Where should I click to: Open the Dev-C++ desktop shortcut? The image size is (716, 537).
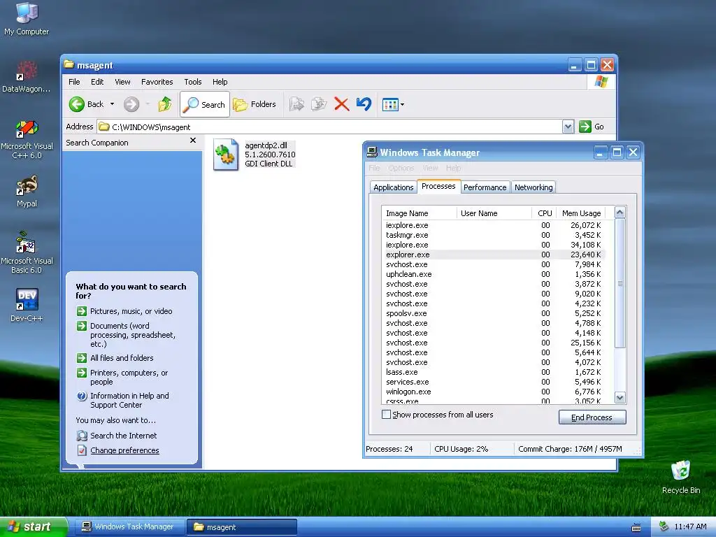pyautogui.click(x=27, y=305)
